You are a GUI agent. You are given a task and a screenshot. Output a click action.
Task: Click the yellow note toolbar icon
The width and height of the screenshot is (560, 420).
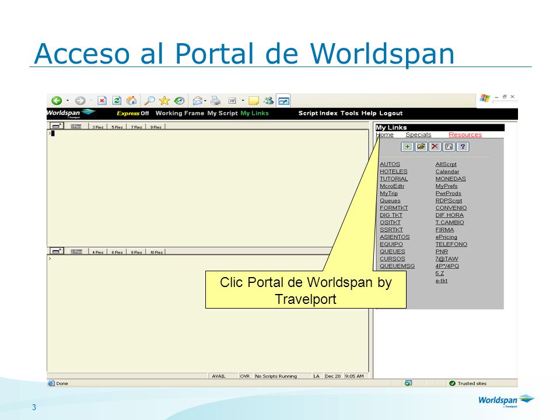254,101
